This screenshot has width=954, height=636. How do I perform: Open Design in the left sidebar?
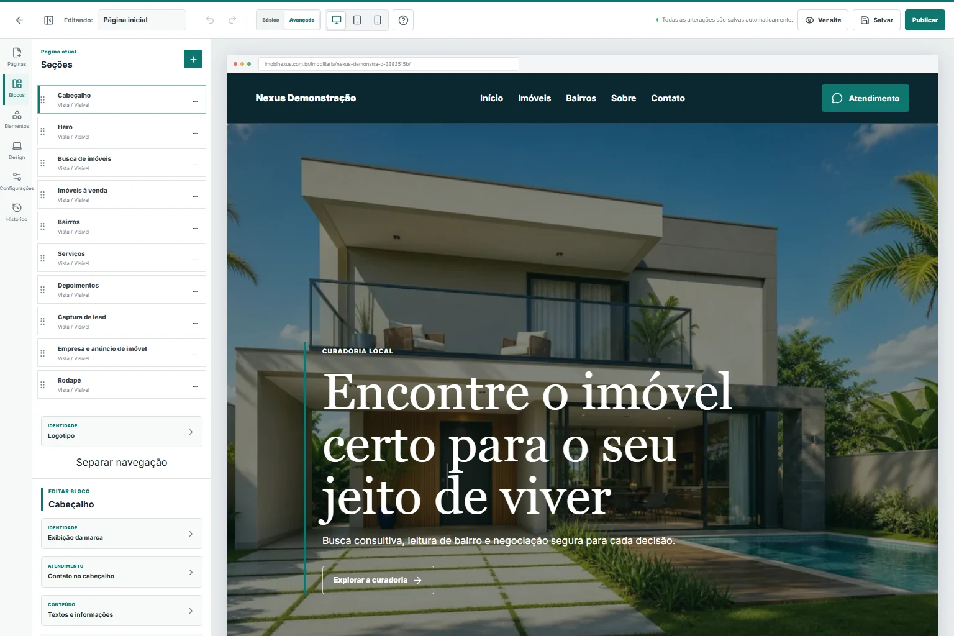pos(17,150)
